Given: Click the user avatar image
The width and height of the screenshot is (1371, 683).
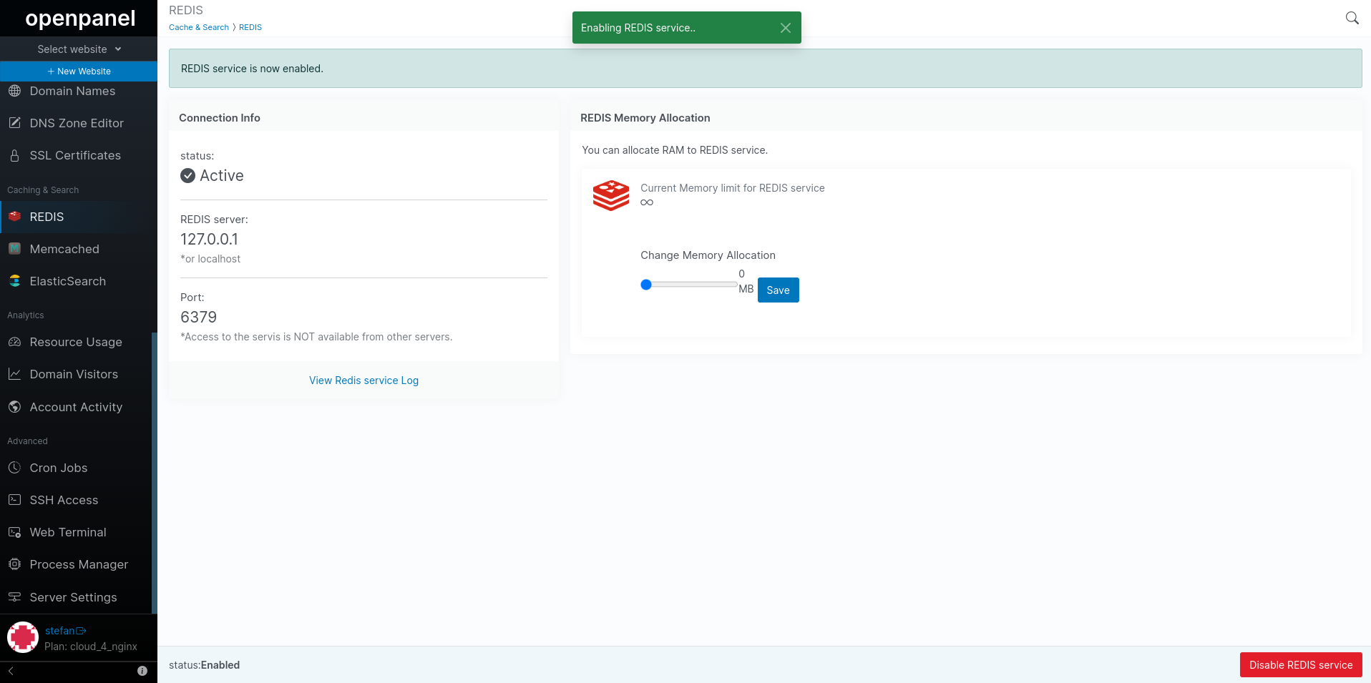Looking at the screenshot, I should [x=23, y=637].
